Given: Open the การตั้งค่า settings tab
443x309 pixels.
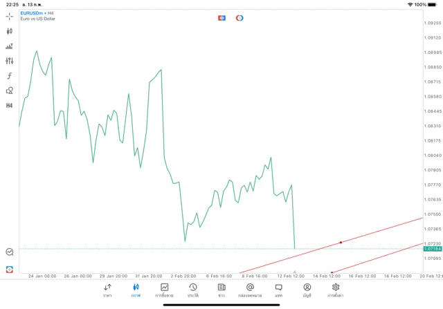Looking at the screenshot, I should tap(336, 290).
